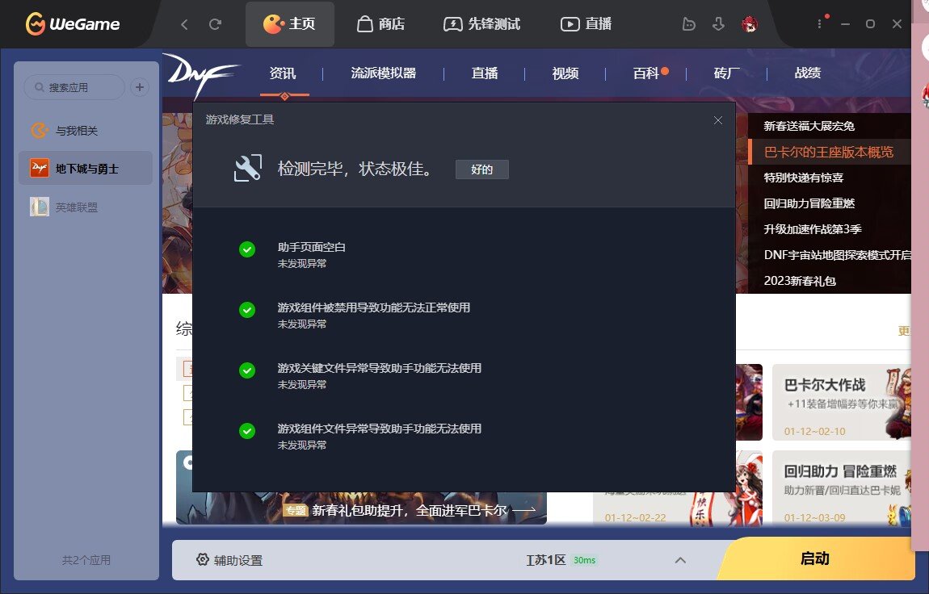Select 英雄联盟 in sidebar

(86, 207)
